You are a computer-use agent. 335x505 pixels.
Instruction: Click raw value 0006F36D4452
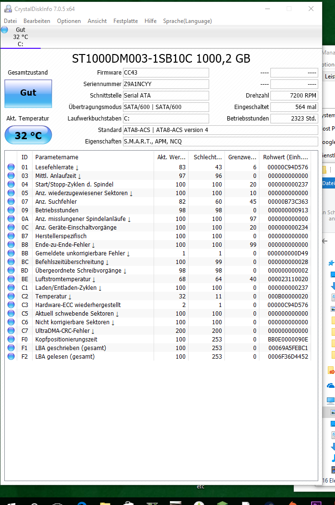288,357
